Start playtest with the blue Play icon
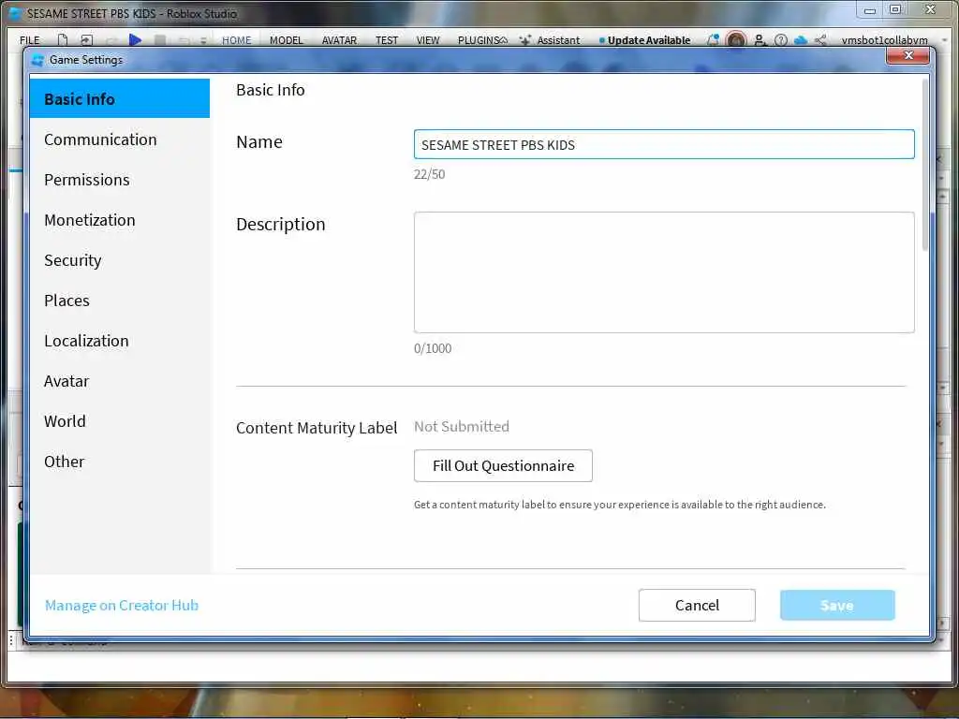 coord(135,39)
